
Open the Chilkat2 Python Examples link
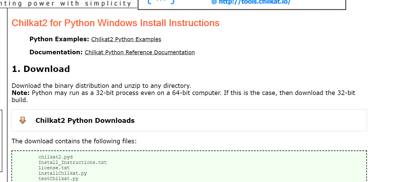click(126, 39)
